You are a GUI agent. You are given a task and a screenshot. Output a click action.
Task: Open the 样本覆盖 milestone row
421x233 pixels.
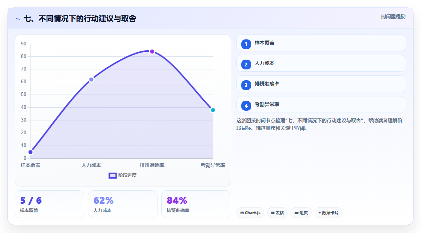321,43
